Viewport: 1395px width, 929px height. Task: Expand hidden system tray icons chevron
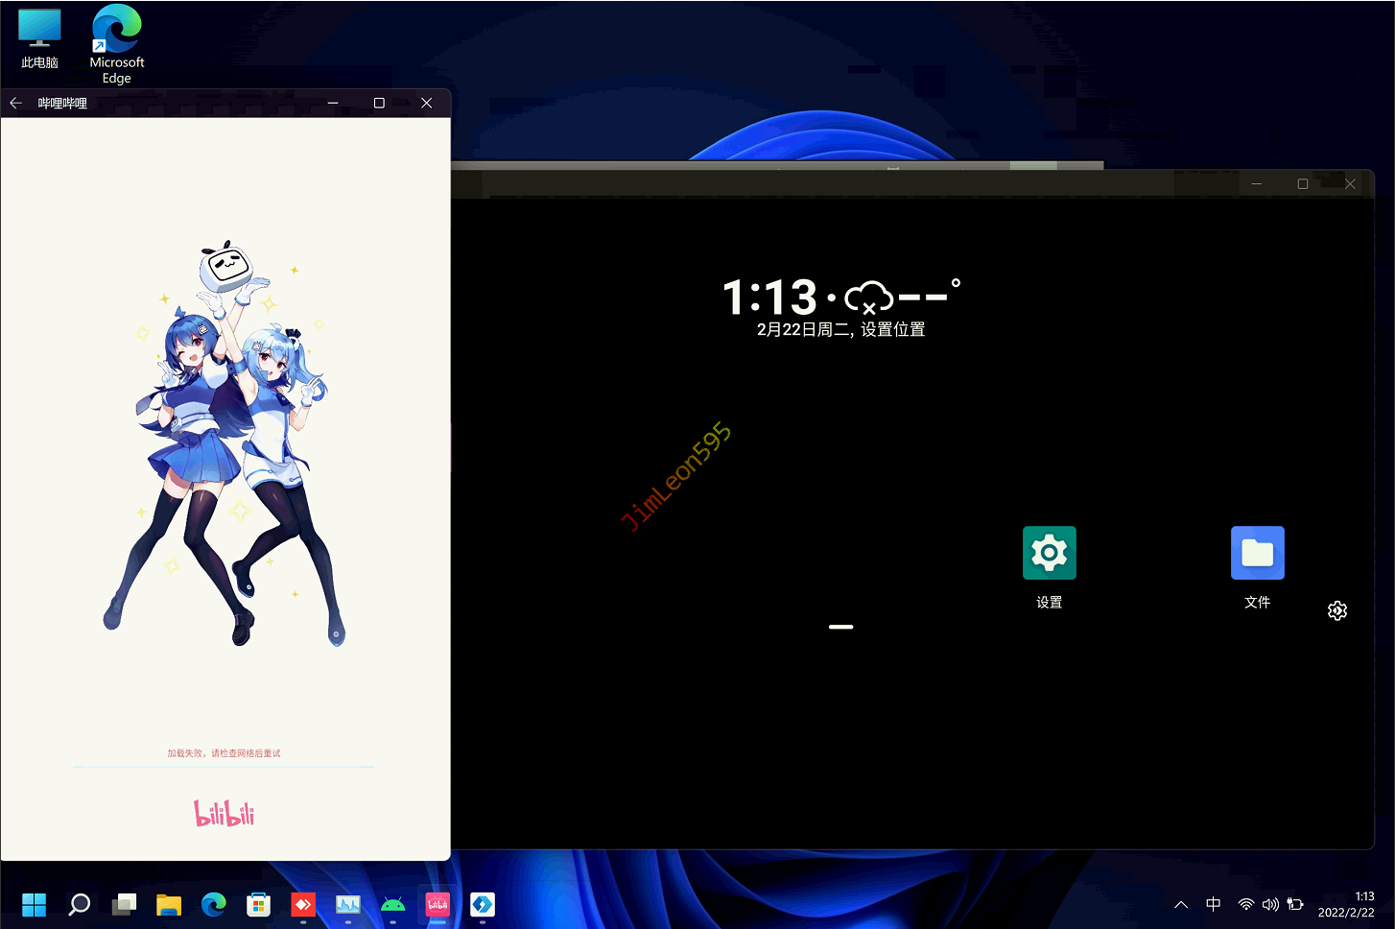coord(1181,904)
